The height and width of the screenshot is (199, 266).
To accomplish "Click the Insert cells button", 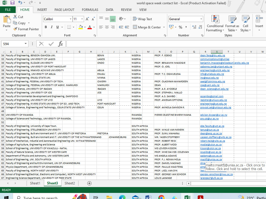I will pos(259,23).
